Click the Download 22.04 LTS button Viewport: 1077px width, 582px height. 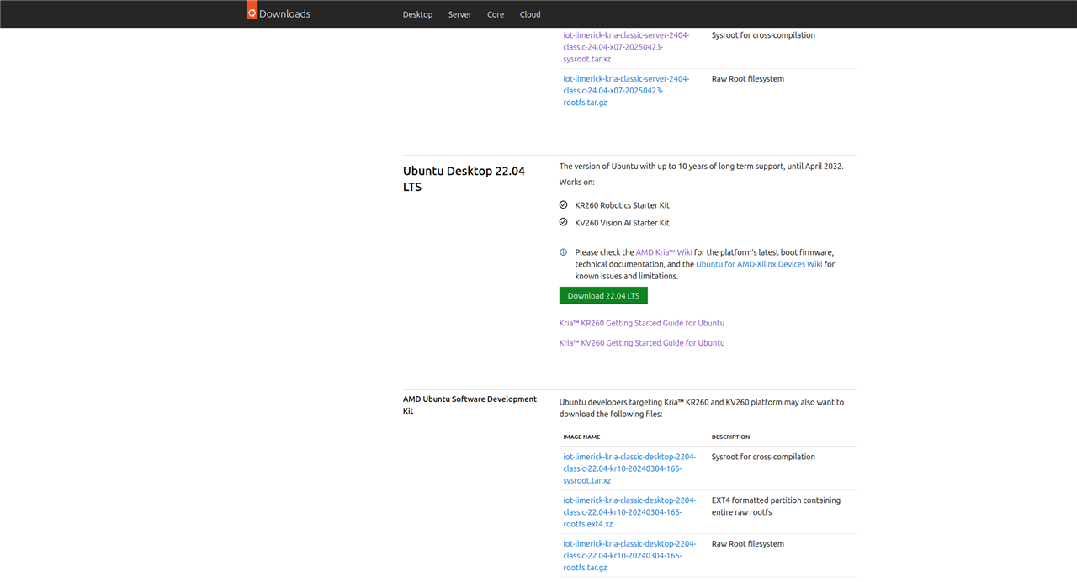(x=603, y=296)
